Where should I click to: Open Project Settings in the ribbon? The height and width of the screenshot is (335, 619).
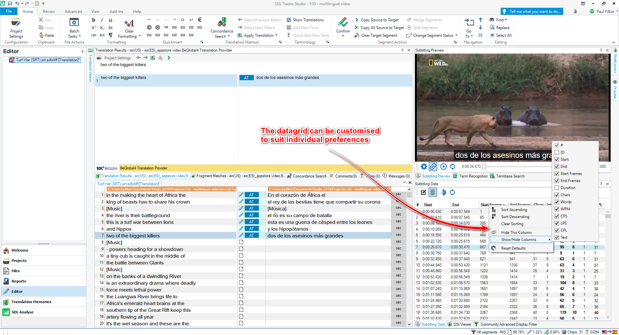[16, 28]
